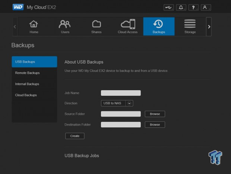Click the Direction label
Viewport: 231px width, 174px height.
[71, 103]
